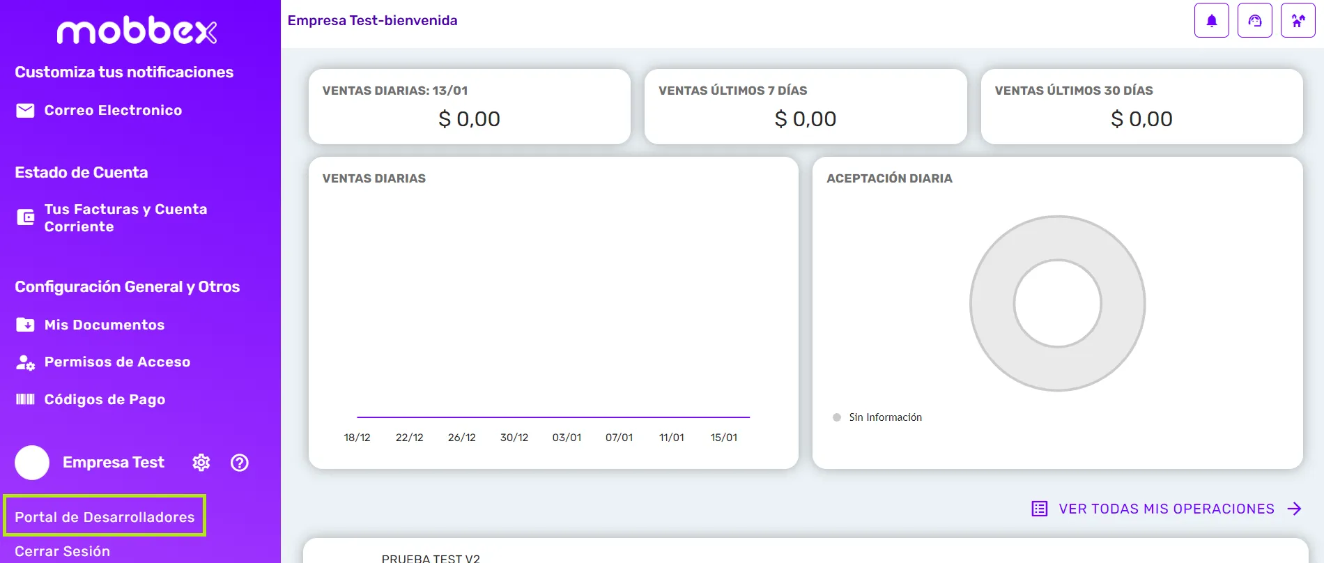Click the mobbex logo
This screenshot has height=563, width=1324.
click(137, 31)
